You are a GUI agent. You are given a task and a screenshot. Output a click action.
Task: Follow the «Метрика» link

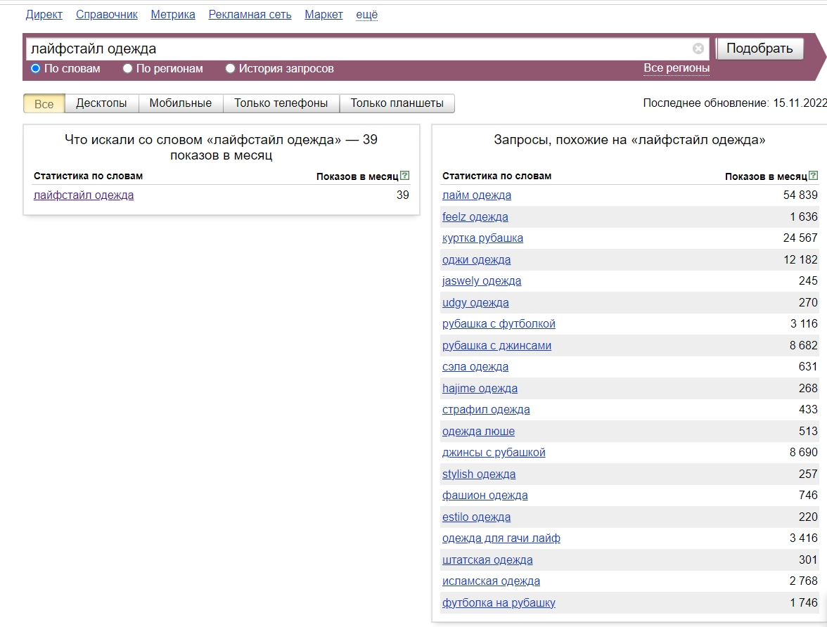tap(172, 14)
